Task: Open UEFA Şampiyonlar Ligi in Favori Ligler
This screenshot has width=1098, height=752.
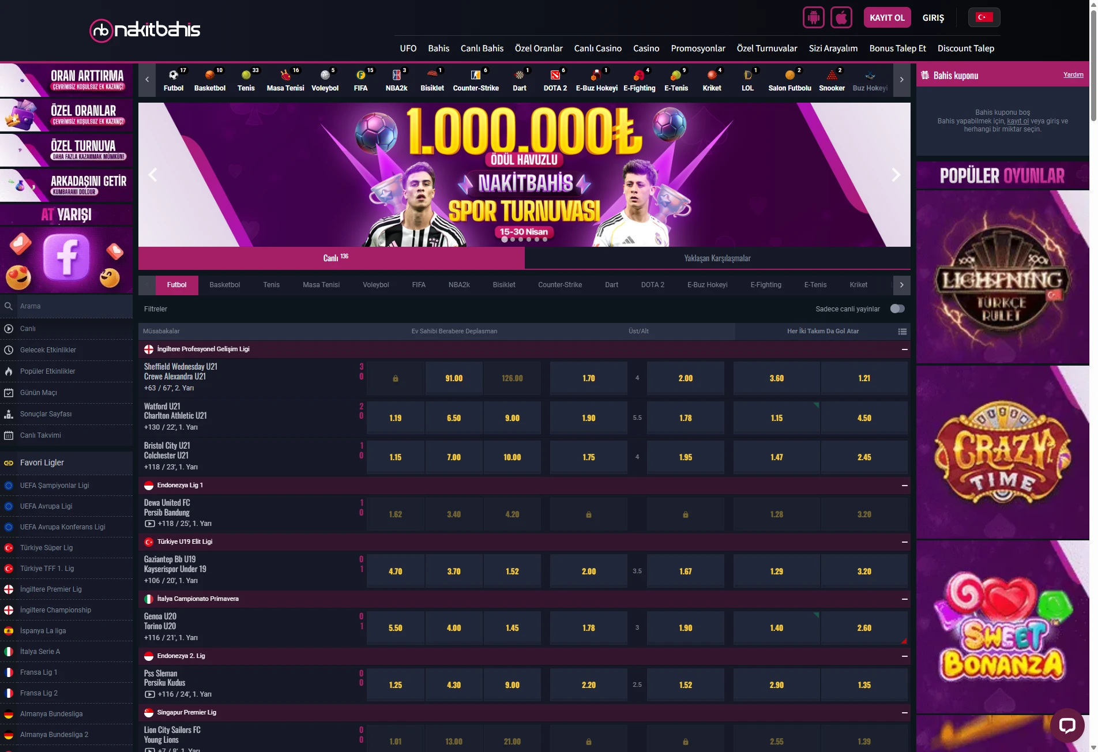Action: click(66, 486)
